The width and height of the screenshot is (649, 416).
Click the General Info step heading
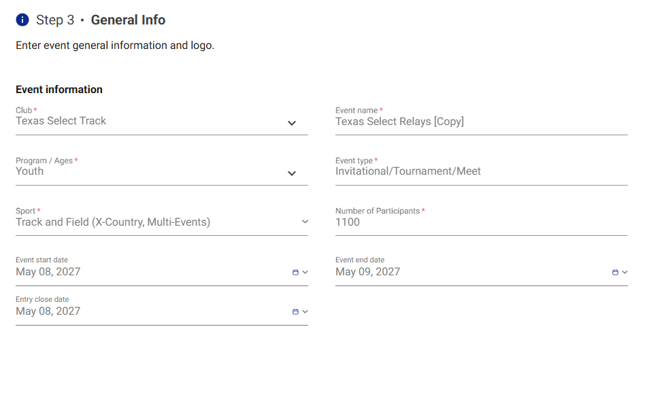point(128,20)
